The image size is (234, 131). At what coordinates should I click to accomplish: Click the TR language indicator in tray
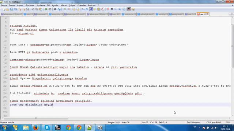pyautogui.click(x=195, y=127)
